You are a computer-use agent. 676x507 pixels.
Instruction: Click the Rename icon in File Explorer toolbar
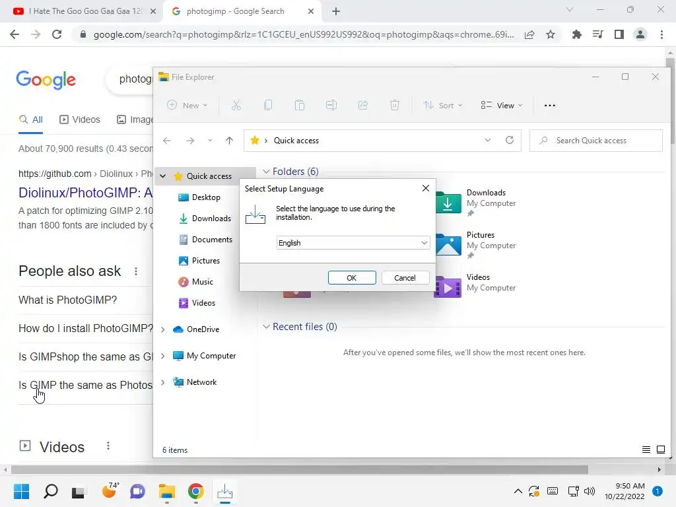pyautogui.click(x=331, y=105)
